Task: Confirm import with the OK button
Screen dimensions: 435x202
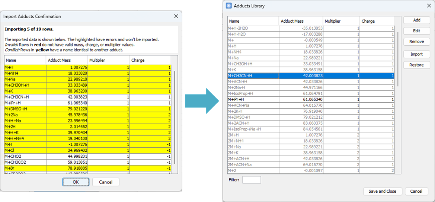Action: (x=76, y=182)
